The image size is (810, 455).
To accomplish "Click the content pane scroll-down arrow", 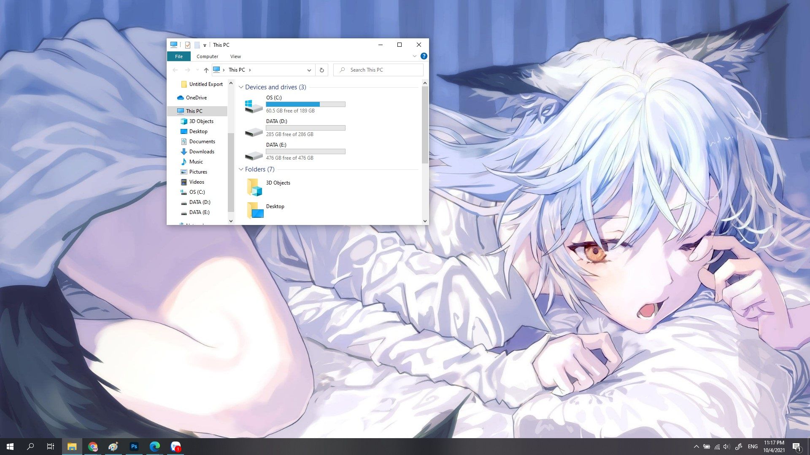I will pos(425,221).
